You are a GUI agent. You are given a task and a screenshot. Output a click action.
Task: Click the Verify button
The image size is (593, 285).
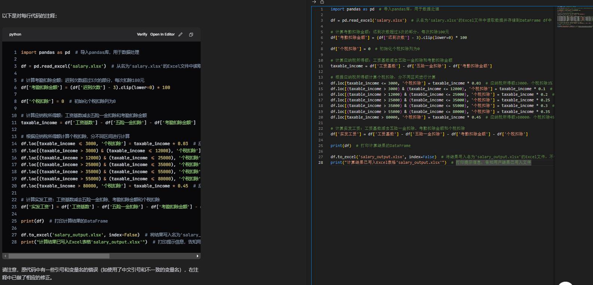[142, 34]
